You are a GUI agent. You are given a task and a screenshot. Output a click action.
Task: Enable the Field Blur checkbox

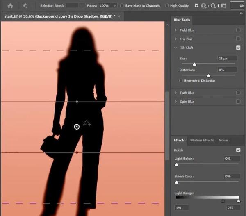(x=238, y=30)
